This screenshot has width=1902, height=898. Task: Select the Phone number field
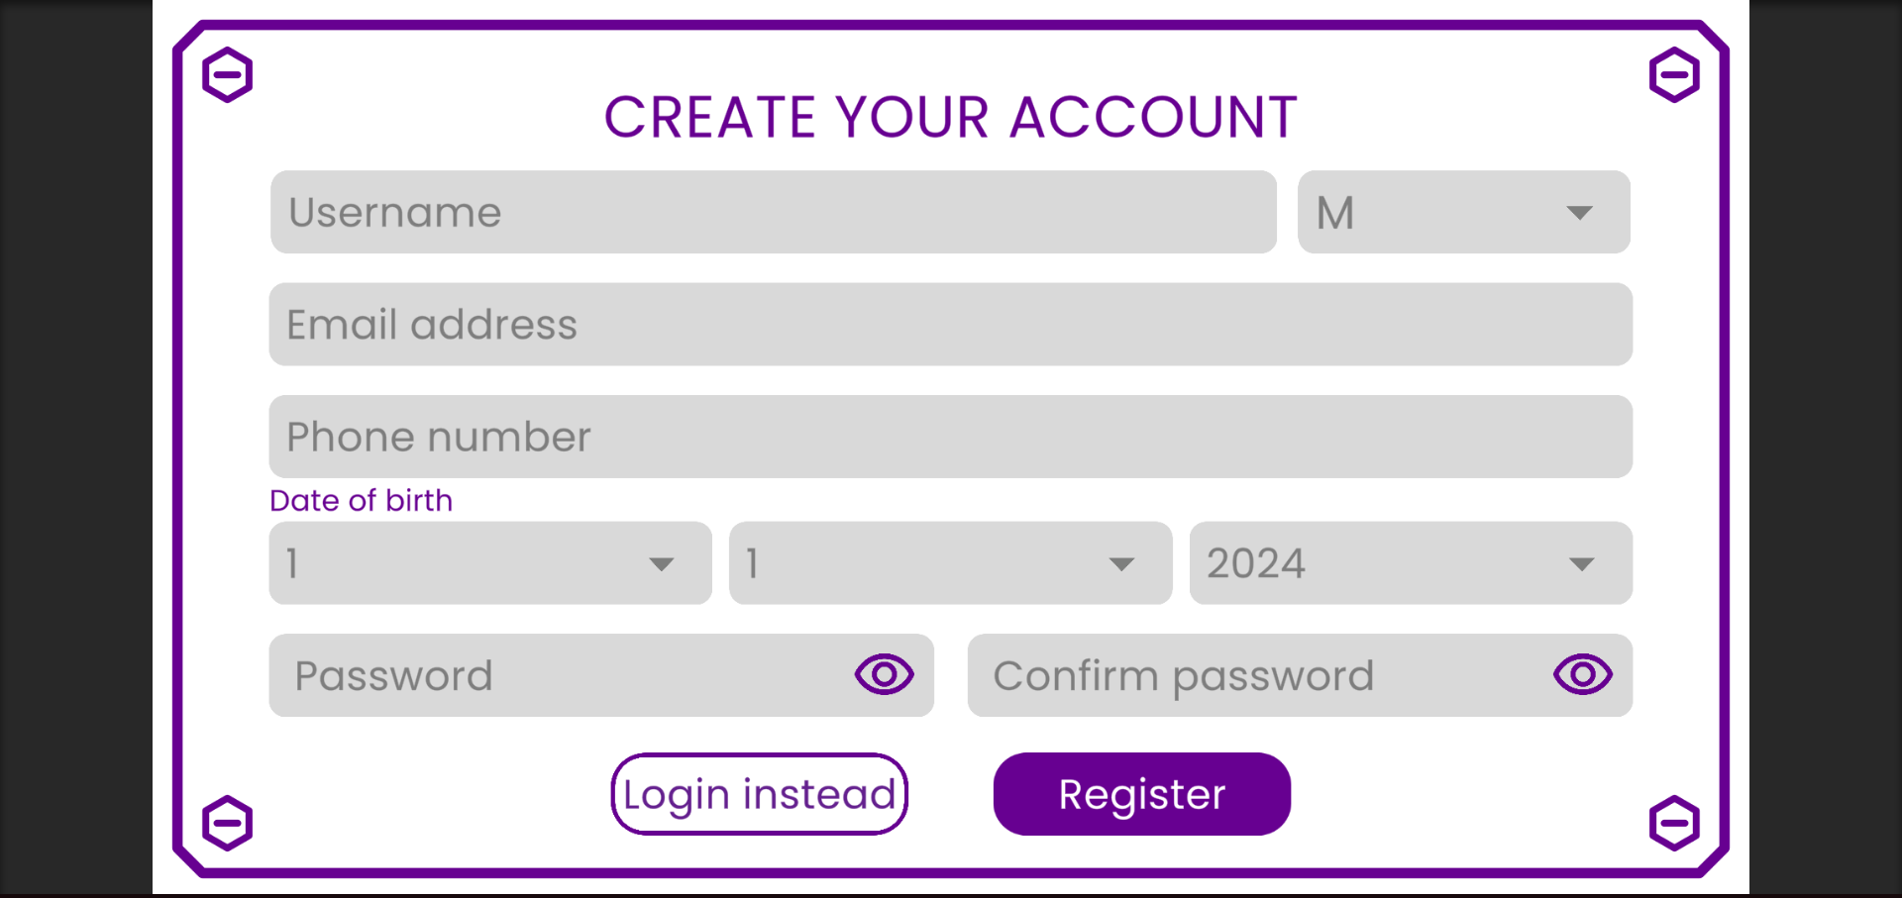949,437
